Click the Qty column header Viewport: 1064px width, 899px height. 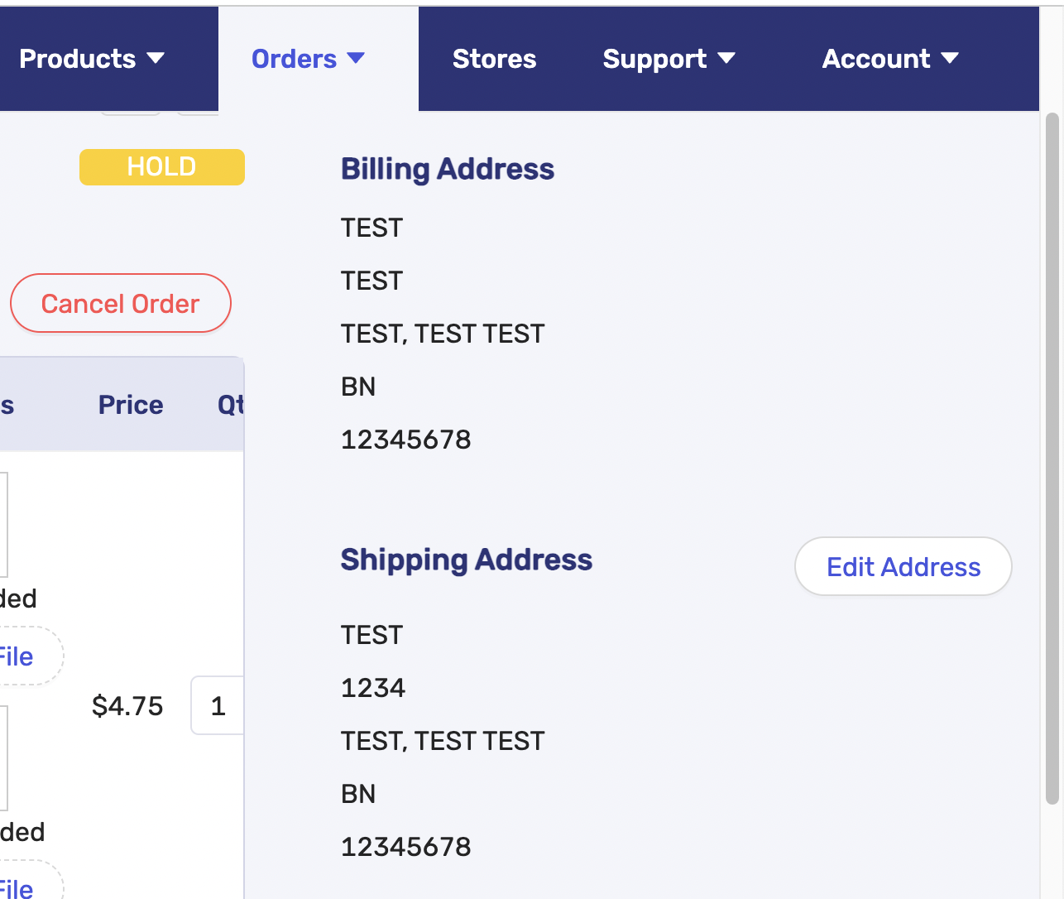(x=230, y=405)
